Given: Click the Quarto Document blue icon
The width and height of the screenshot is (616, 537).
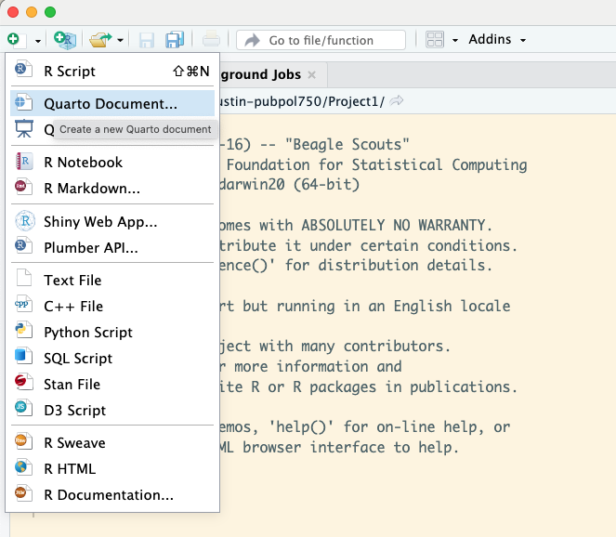Looking at the screenshot, I should tap(23, 102).
